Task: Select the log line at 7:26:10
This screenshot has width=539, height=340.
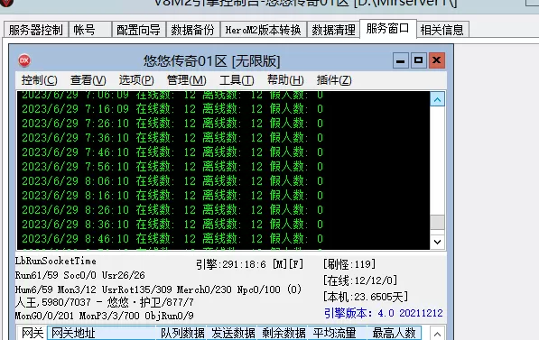Action: click(172, 124)
